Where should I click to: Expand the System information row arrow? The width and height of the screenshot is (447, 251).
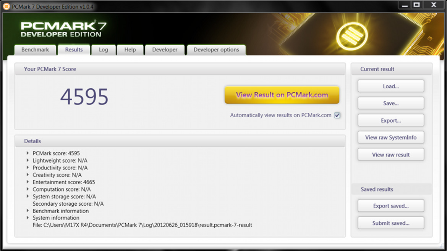coord(28,218)
